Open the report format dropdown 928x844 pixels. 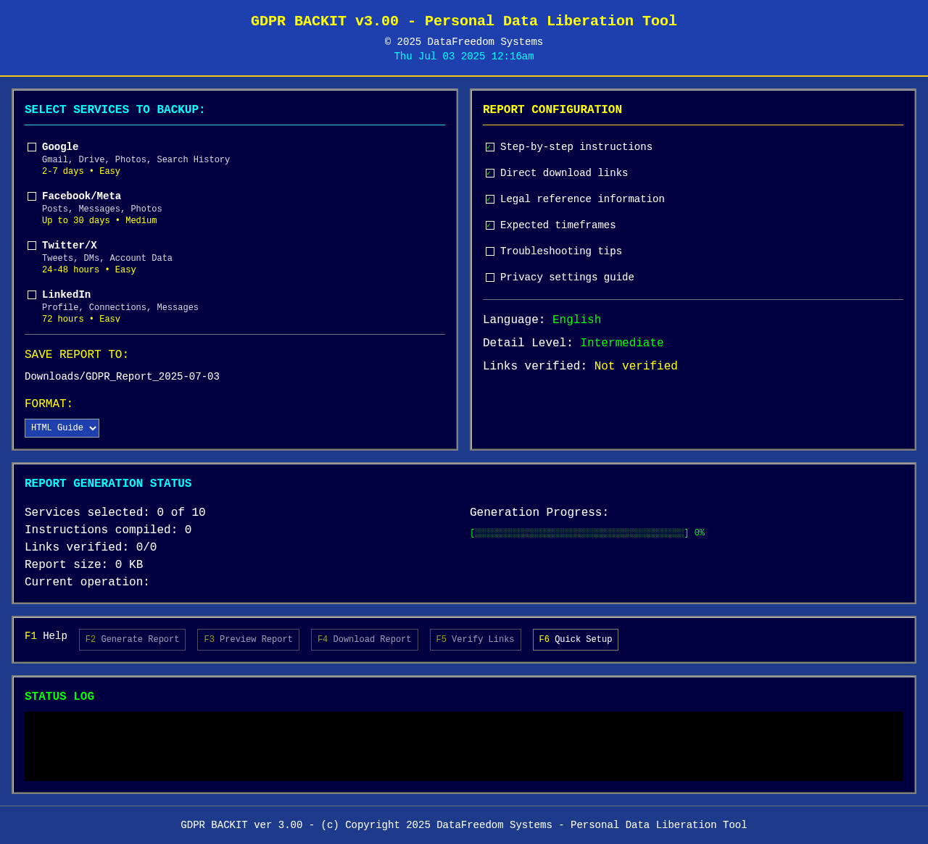pyautogui.click(x=62, y=427)
